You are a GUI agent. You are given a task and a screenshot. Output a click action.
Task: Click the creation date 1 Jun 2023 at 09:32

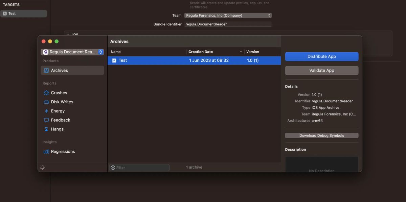point(209,60)
